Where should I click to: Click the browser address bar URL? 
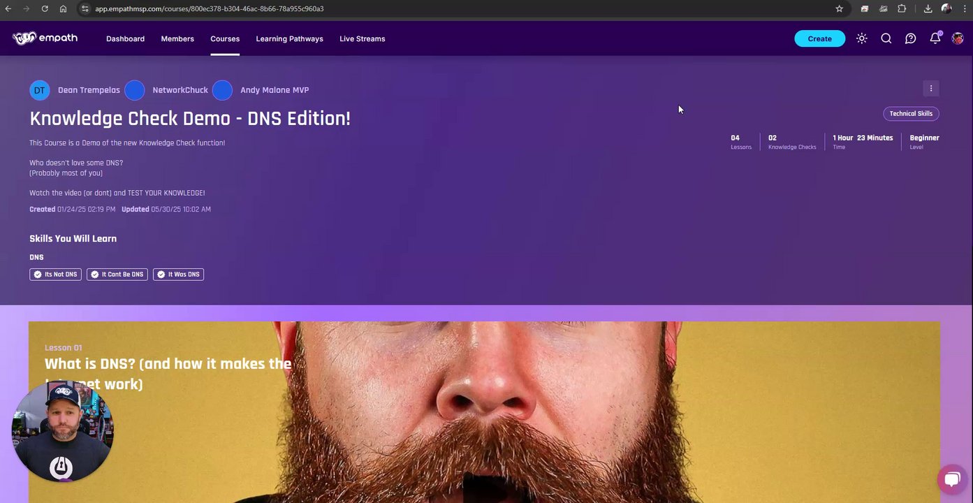(210, 8)
